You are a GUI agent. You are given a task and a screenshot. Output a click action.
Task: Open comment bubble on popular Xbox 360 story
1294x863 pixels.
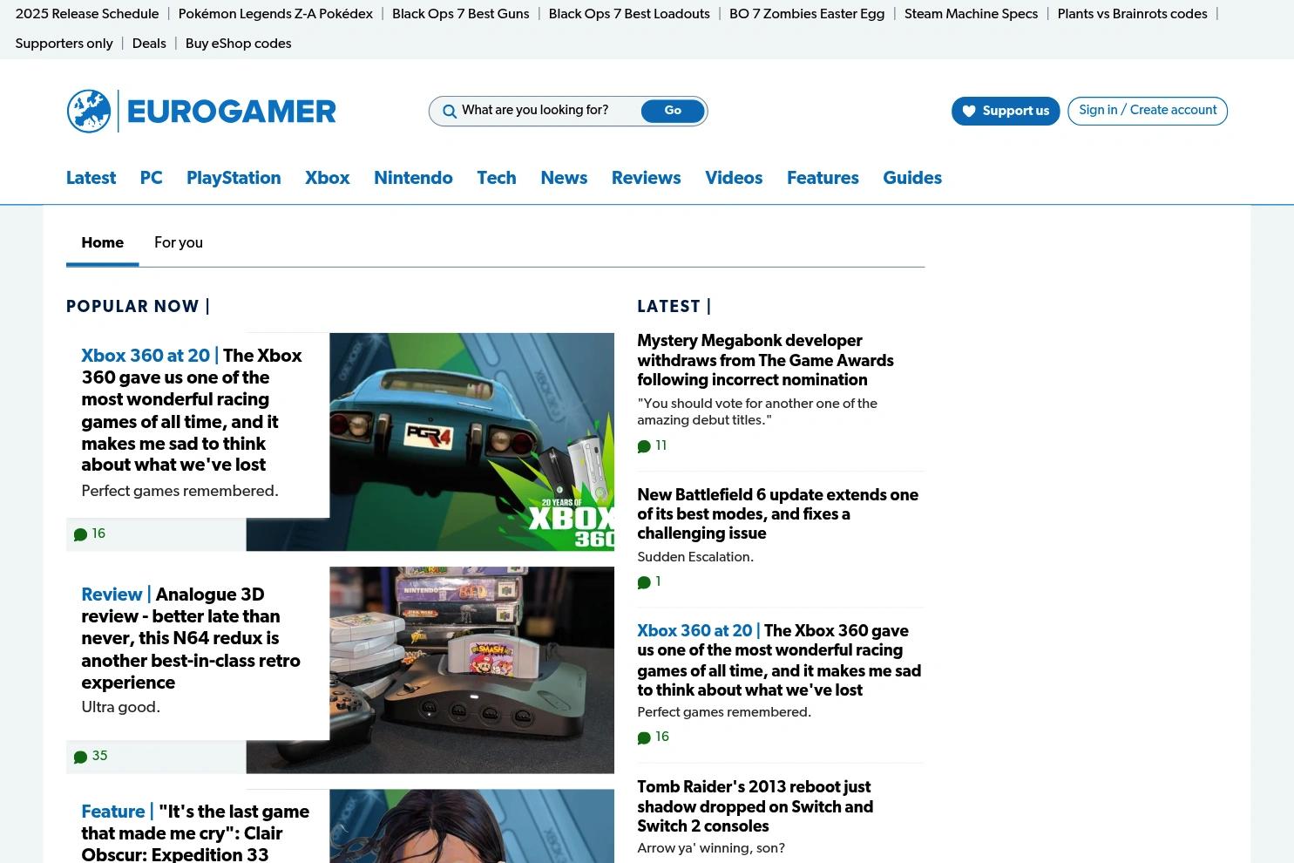click(x=80, y=534)
